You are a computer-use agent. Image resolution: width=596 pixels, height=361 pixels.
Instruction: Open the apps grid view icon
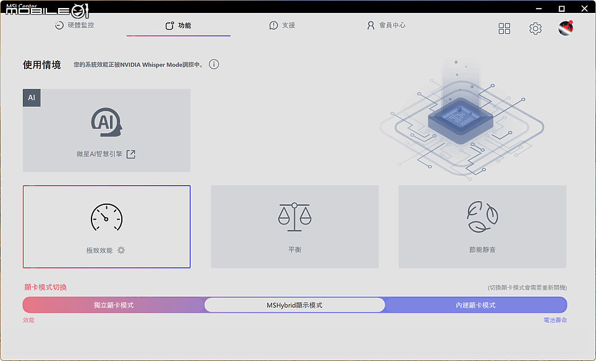coord(504,28)
